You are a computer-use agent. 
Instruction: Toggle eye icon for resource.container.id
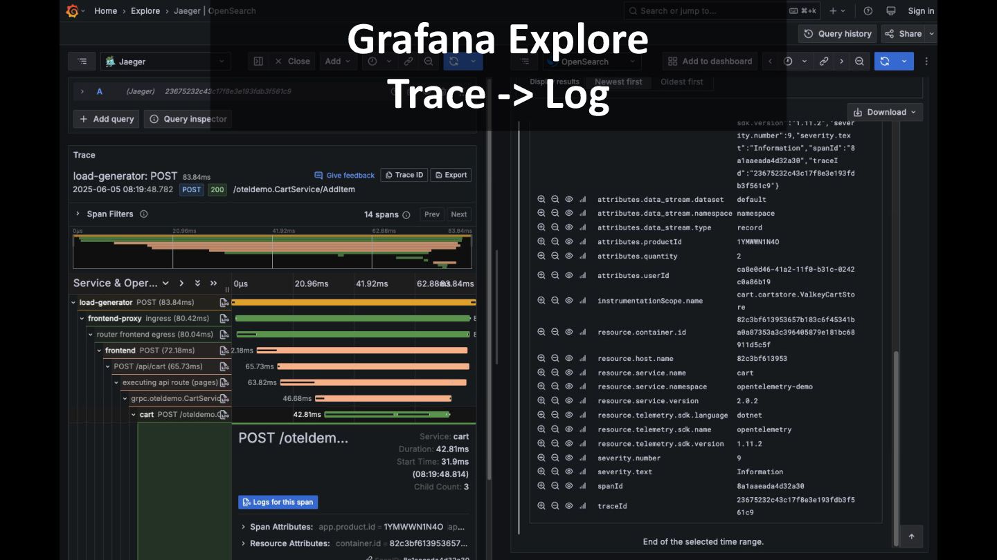click(x=568, y=332)
